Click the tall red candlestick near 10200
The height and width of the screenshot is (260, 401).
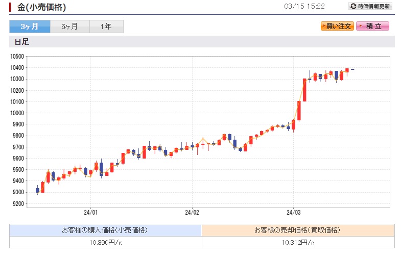click(x=304, y=90)
